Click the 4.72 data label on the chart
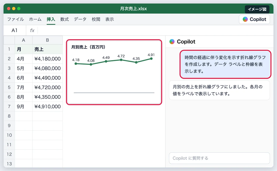 coord(121,56)
